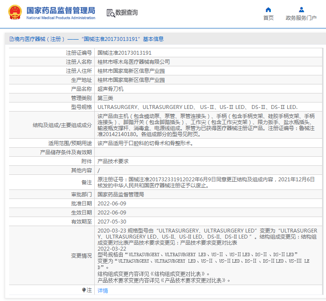Click the 首页 home icon
326x301 pixels.
(x=268, y=10)
